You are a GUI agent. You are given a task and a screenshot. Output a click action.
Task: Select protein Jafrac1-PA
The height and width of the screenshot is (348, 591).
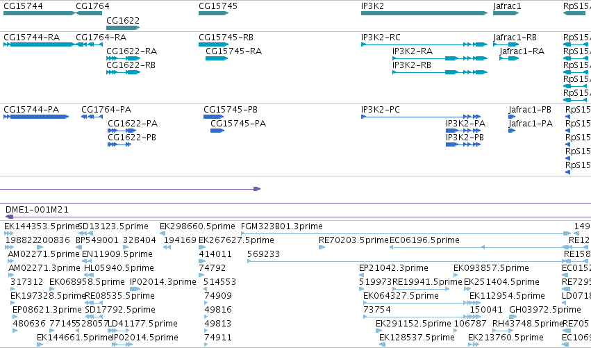(x=512, y=131)
